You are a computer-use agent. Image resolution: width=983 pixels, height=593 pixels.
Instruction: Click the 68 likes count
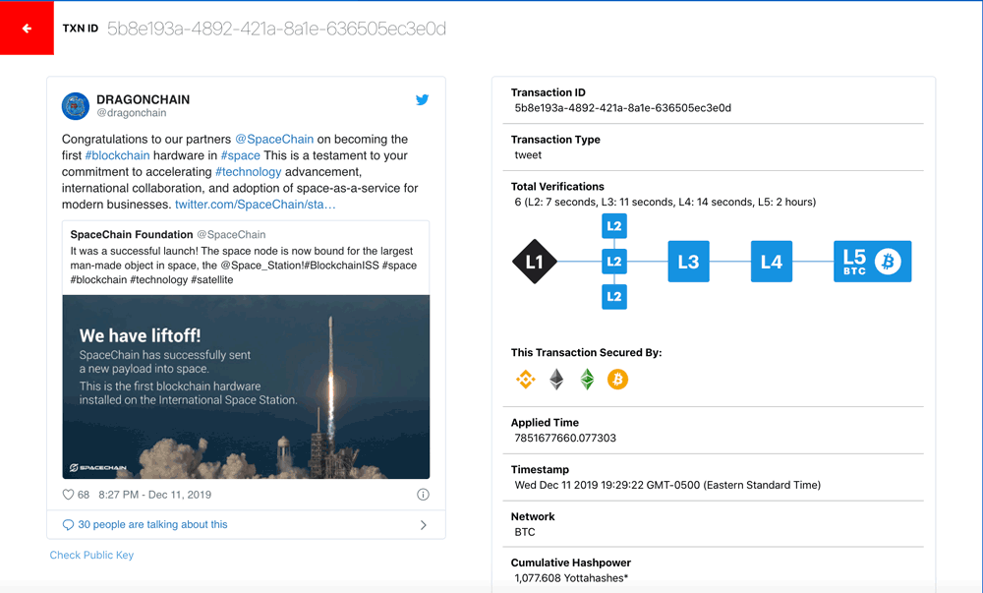[x=84, y=495]
